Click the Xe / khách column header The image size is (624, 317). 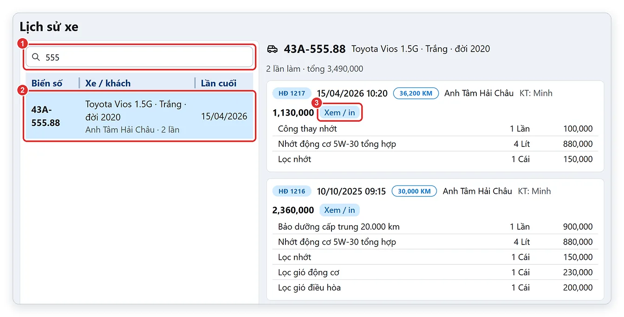tap(108, 83)
